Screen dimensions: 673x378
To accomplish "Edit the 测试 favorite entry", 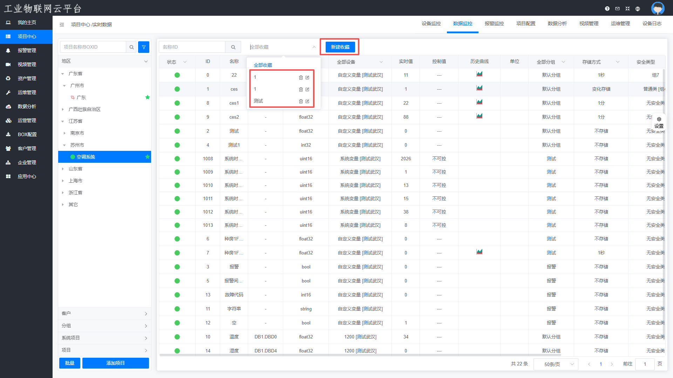I will tap(307, 101).
